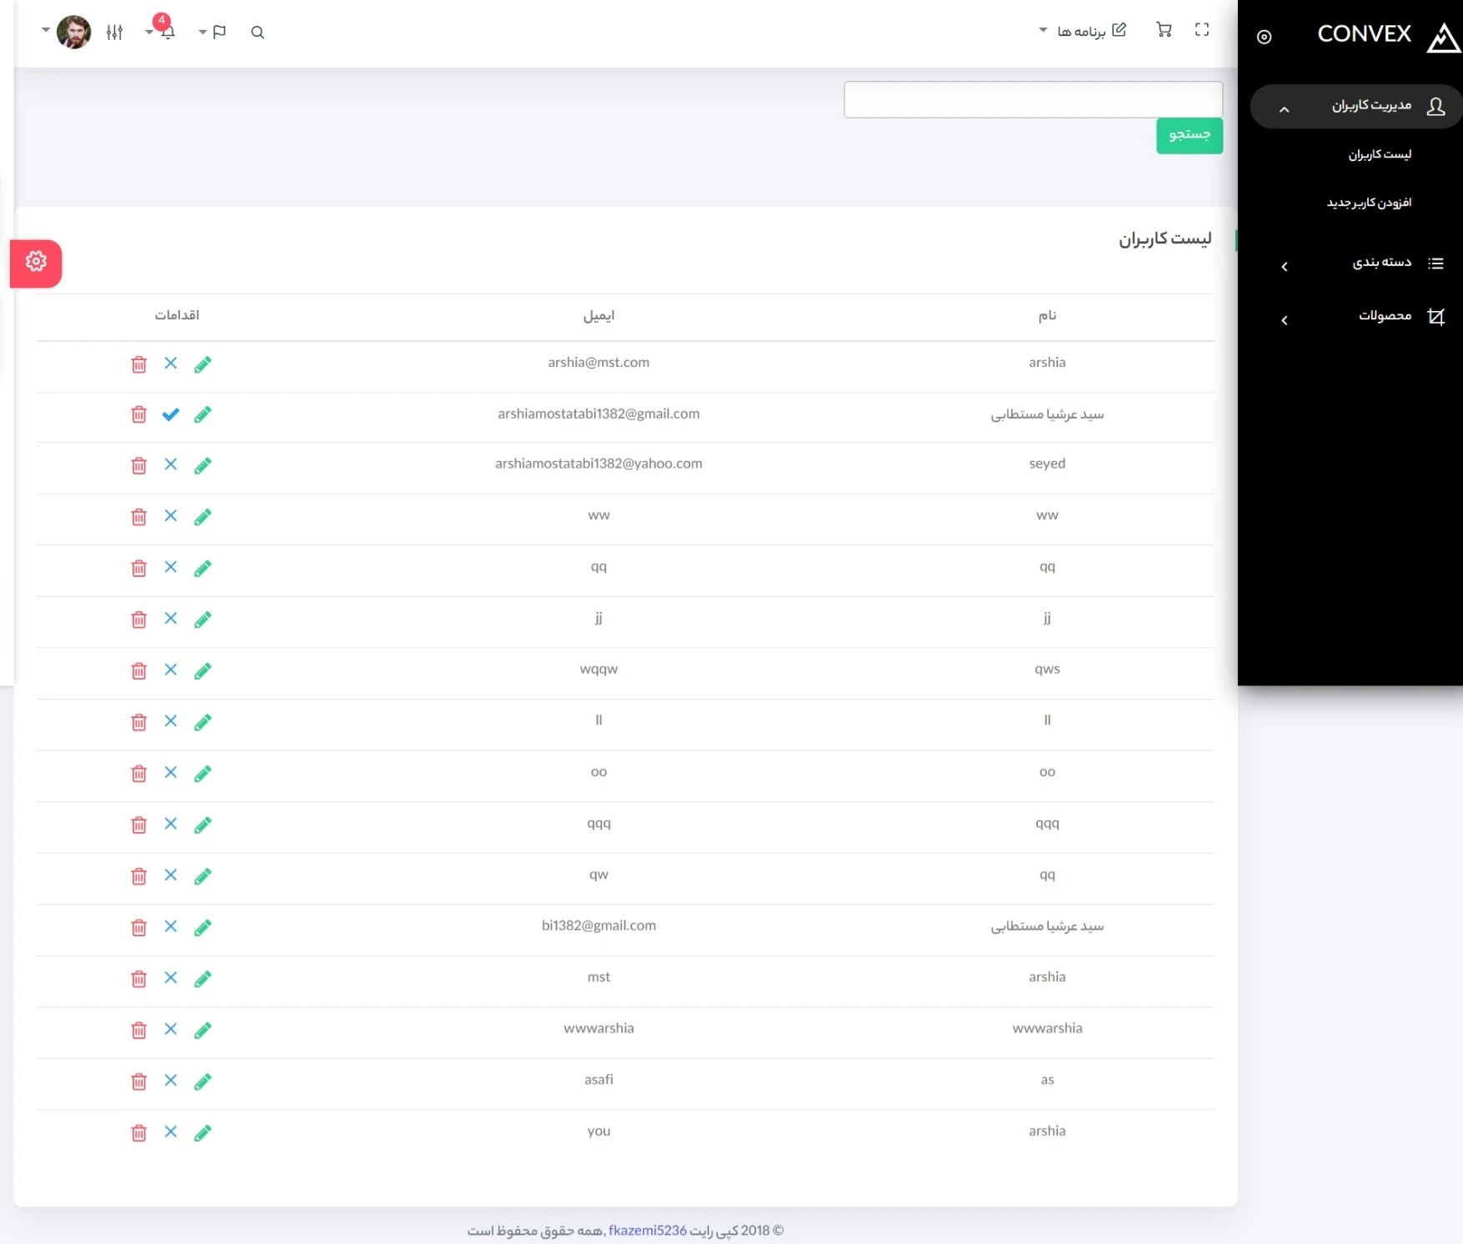
Task: Select افزودن کاربر جدید in the sidebar
Action: pyautogui.click(x=1369, y=203)
